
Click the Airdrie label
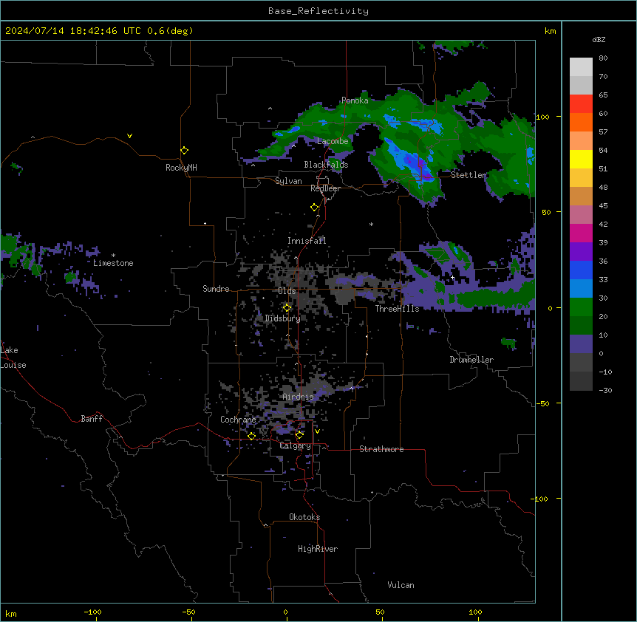pyautogui.click(x=299, y=397)
